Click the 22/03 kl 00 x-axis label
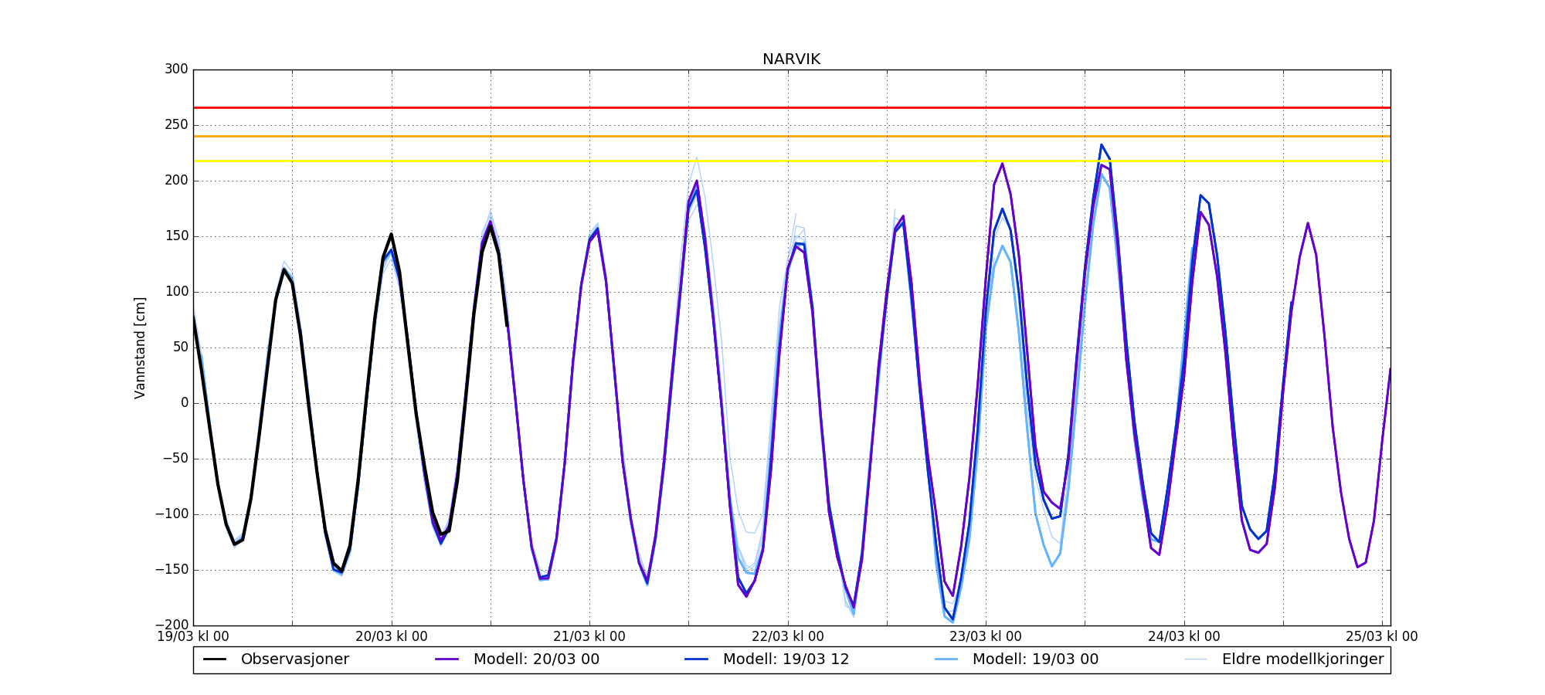 point(787,637)
